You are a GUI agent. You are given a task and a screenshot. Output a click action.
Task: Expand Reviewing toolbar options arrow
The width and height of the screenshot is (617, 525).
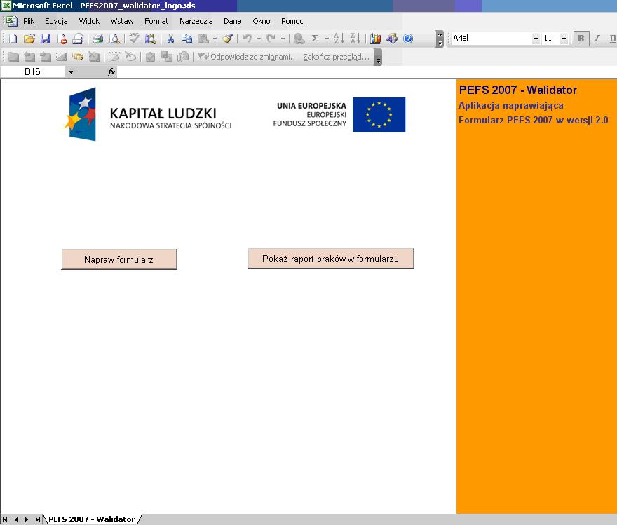tap(378, 57)
